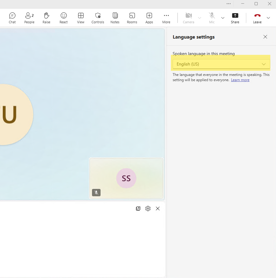Open meeting Controls

pyautogui.click(x=98, y=18)
